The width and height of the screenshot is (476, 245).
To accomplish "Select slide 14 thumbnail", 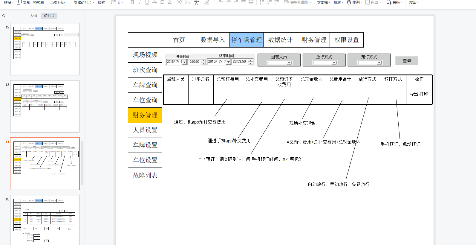I will point(45,164).
